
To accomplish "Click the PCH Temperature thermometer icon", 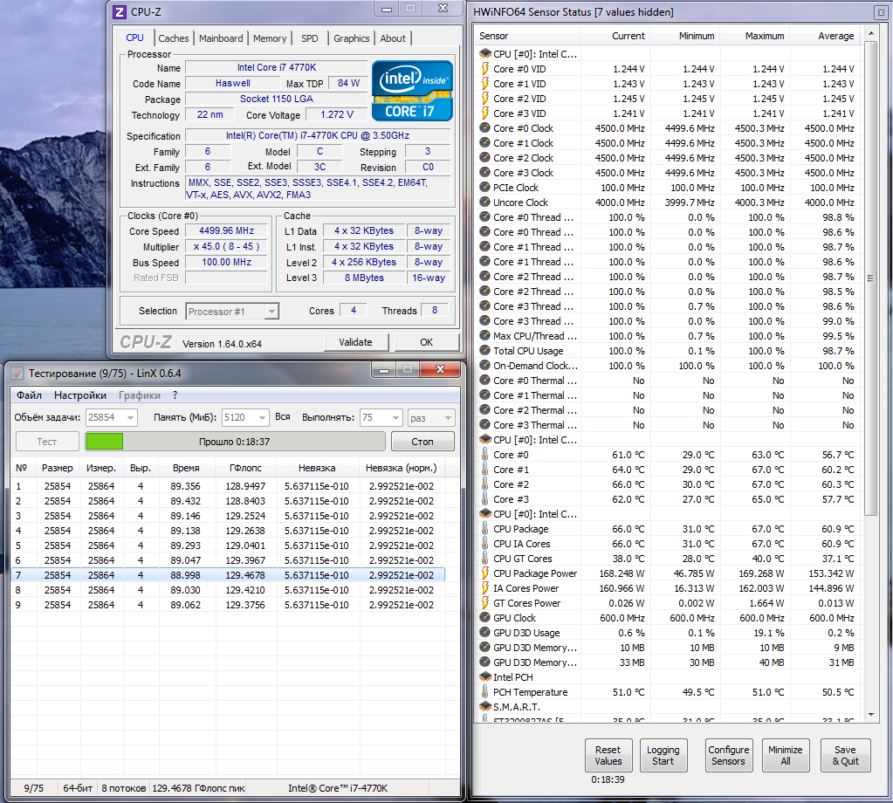I will pos(485,692).
